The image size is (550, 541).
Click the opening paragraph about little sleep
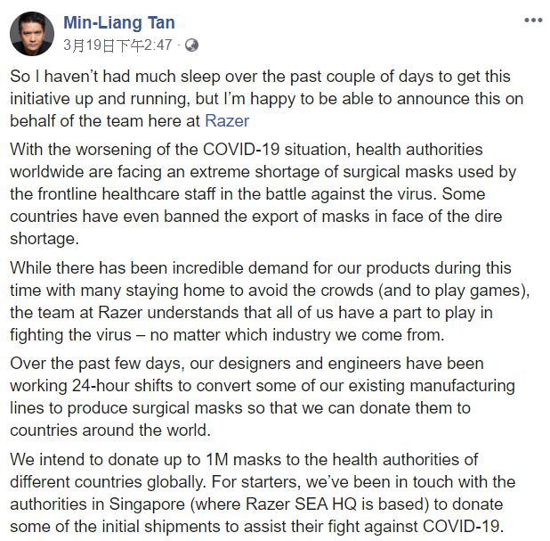click(267, 98)
